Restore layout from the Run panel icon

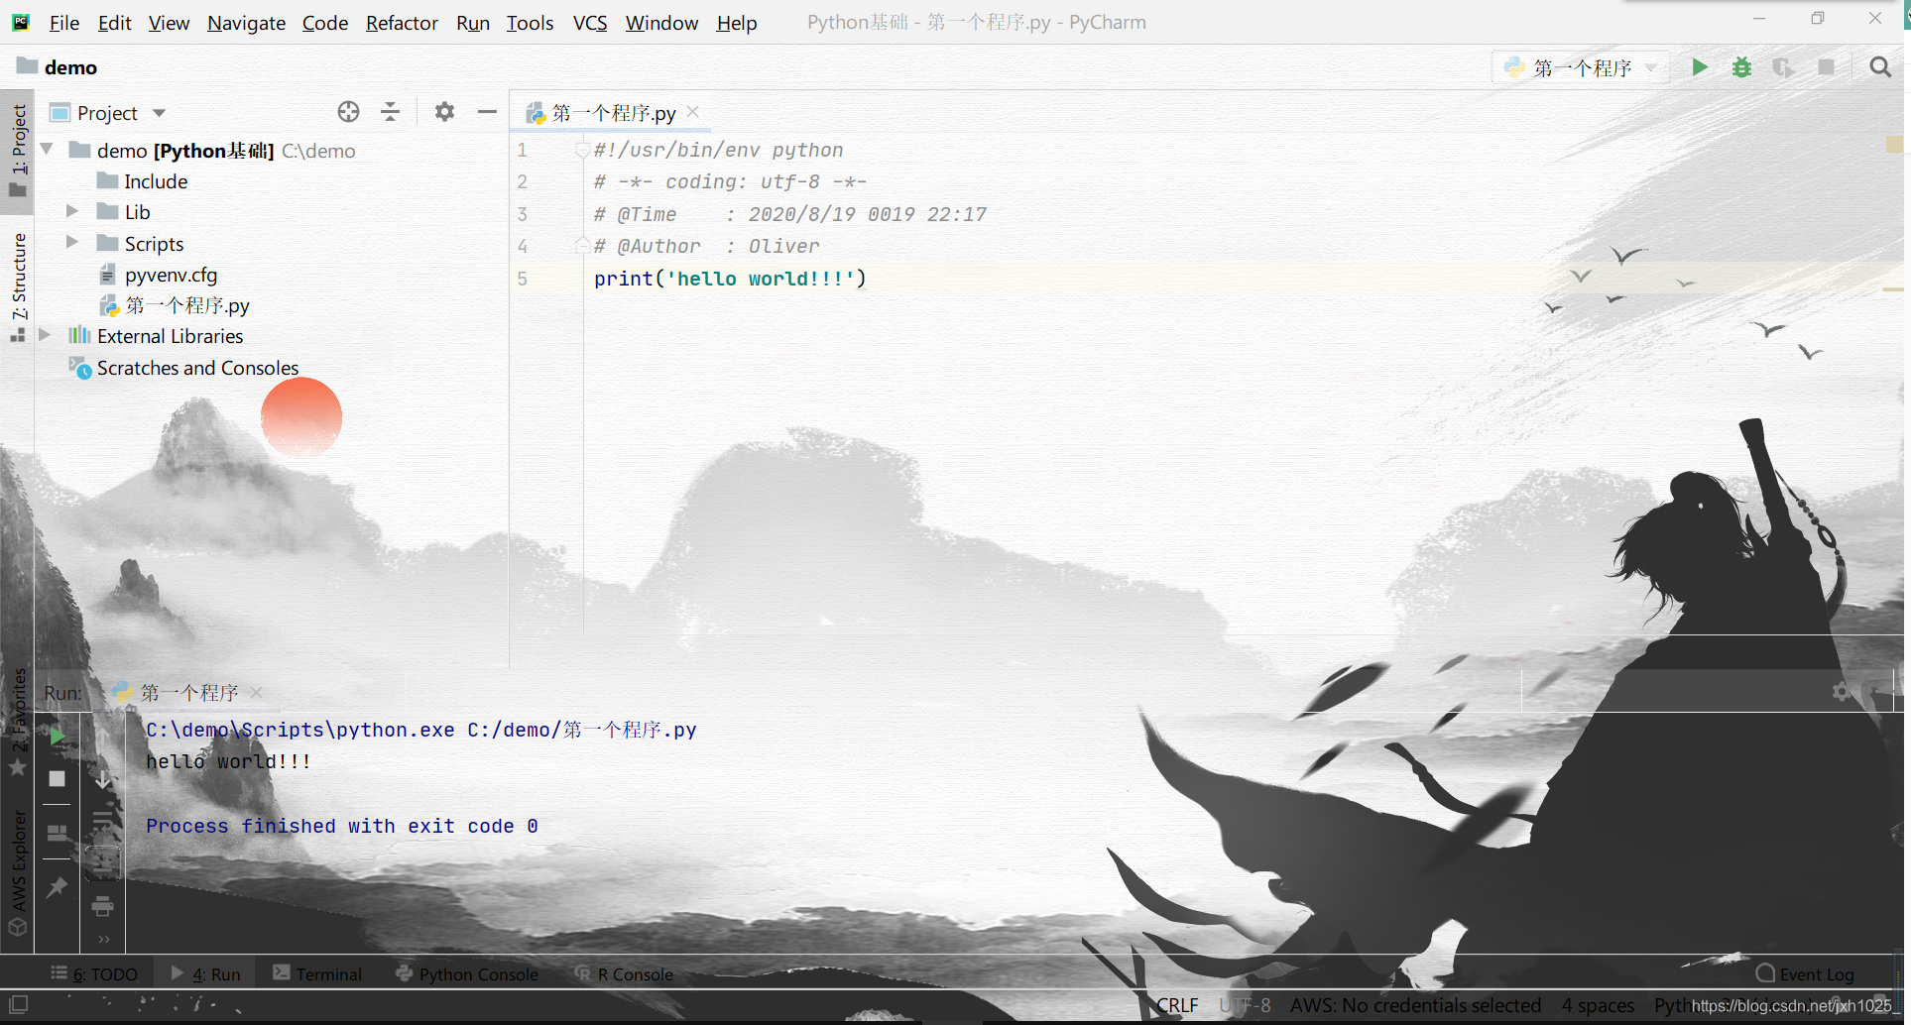[58, 833]
